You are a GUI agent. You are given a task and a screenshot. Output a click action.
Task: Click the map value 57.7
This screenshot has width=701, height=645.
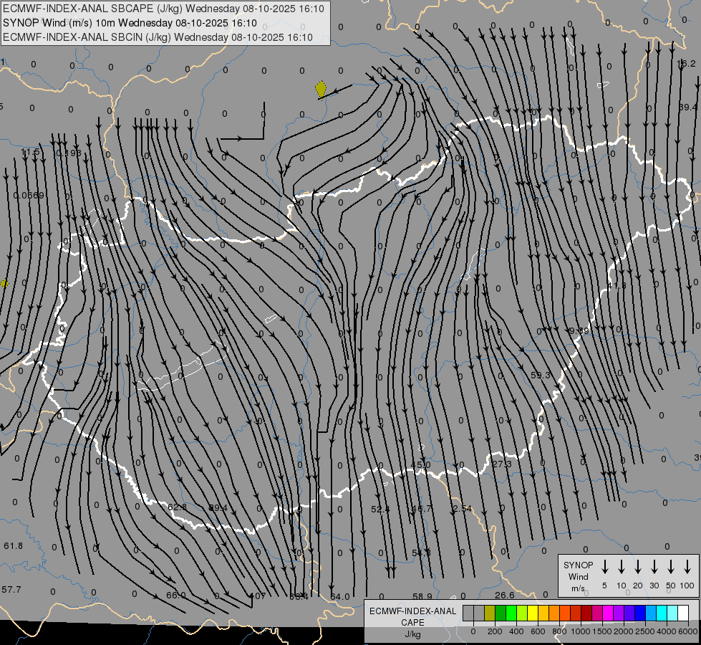[x=11, y=590]
